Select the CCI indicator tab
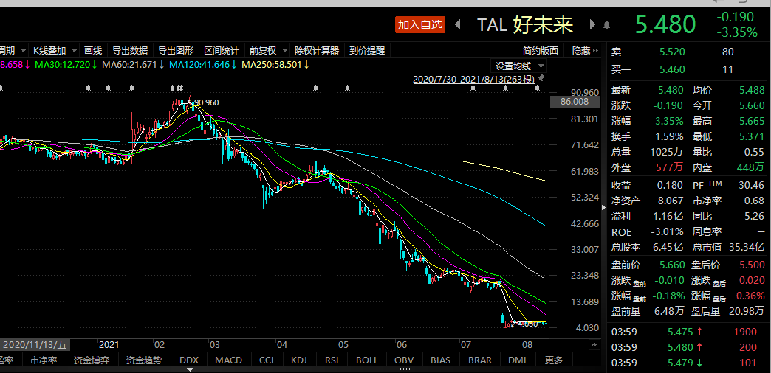 (x=266, y=360)
